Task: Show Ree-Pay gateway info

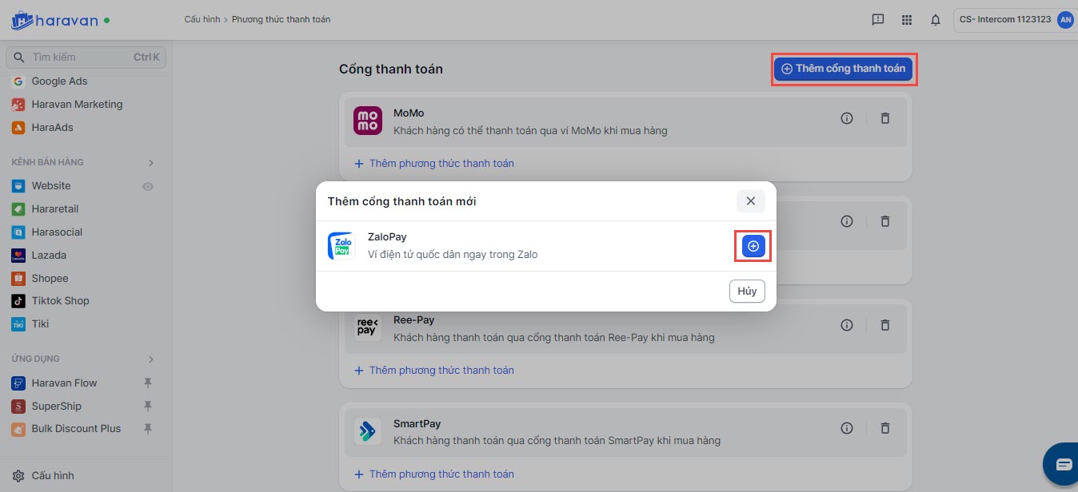Action: click(847, 325)
